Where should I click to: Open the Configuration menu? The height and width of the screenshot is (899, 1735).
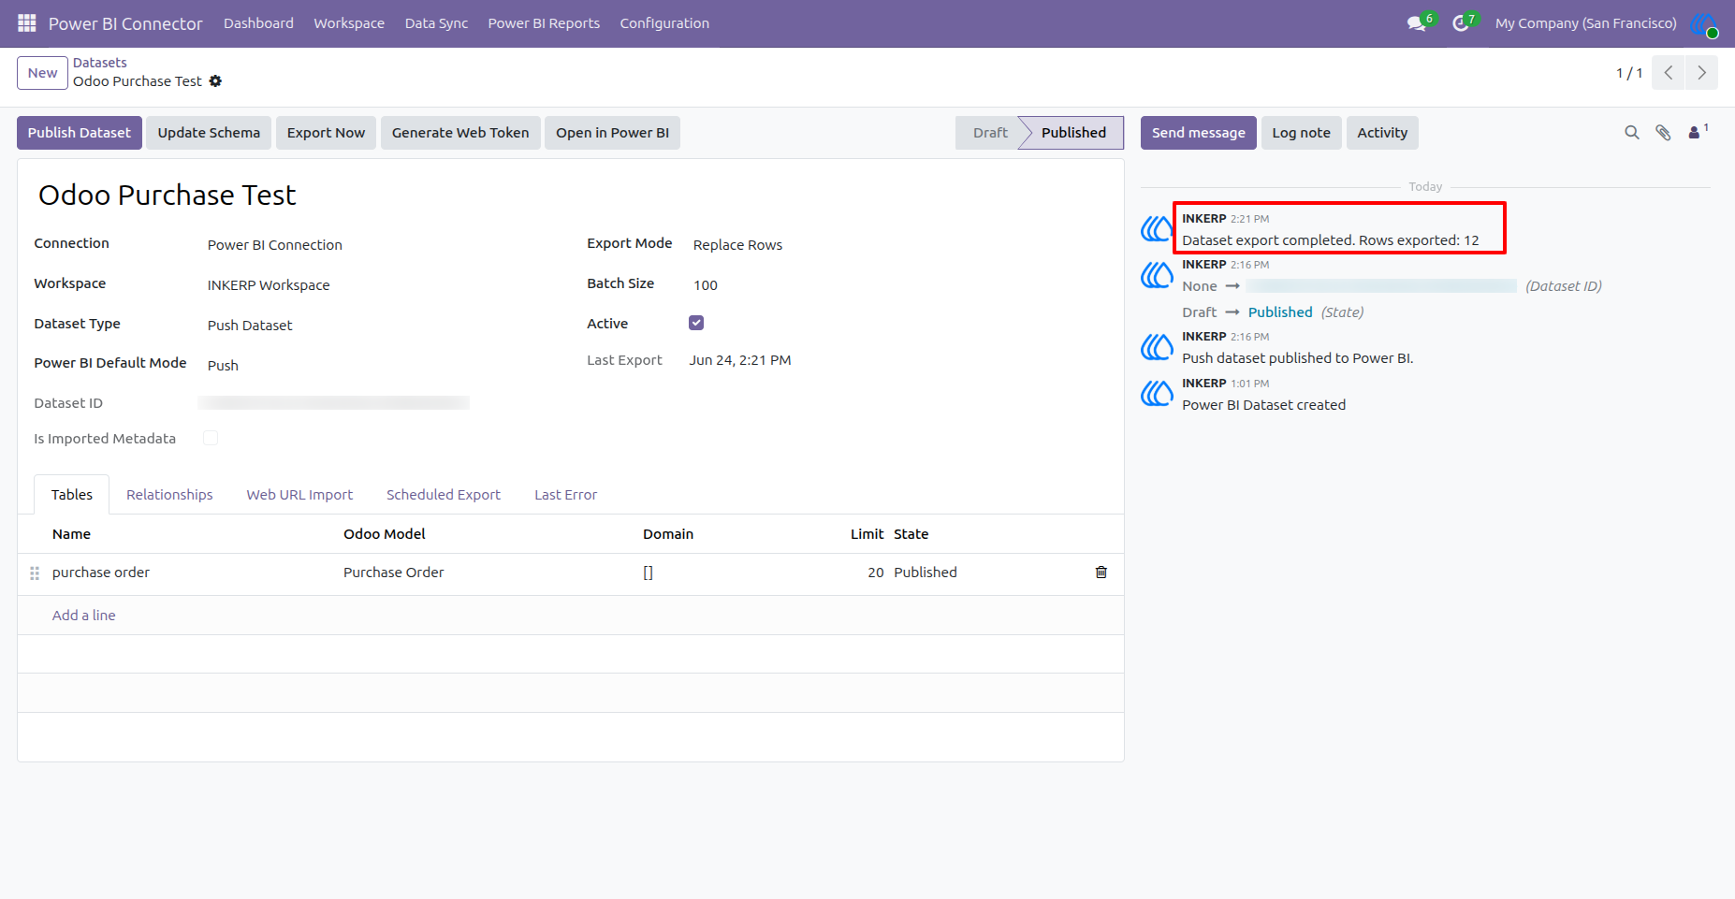(x=664, y=23)
